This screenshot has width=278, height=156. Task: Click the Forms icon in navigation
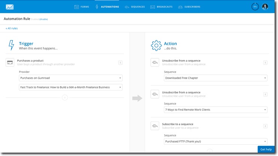76,7
